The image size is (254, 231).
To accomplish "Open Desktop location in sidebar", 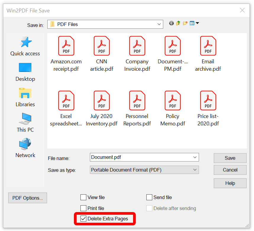I will [25, 72].
